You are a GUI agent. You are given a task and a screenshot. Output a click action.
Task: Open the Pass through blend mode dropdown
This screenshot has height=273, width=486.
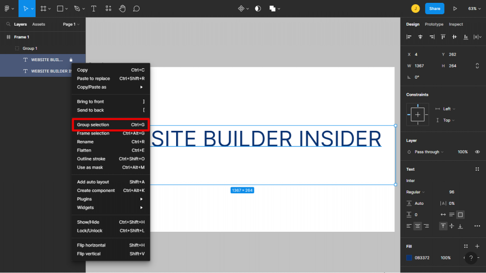click(426, 152)
